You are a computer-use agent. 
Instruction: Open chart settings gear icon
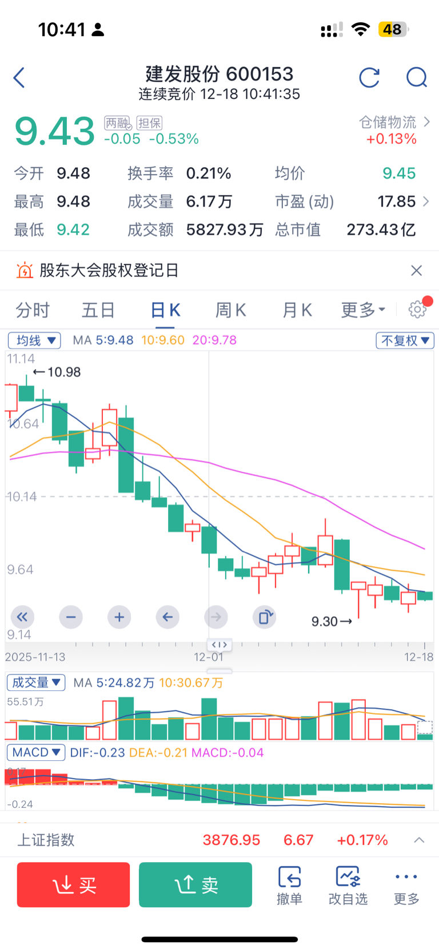pyautogui.click(x=418, y=310)
